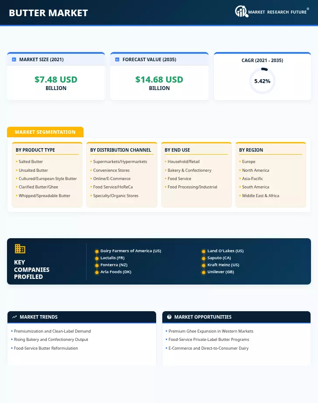Select Whipped/Spreadable Butter item
The image size is (318, 403).
(45, 195)
